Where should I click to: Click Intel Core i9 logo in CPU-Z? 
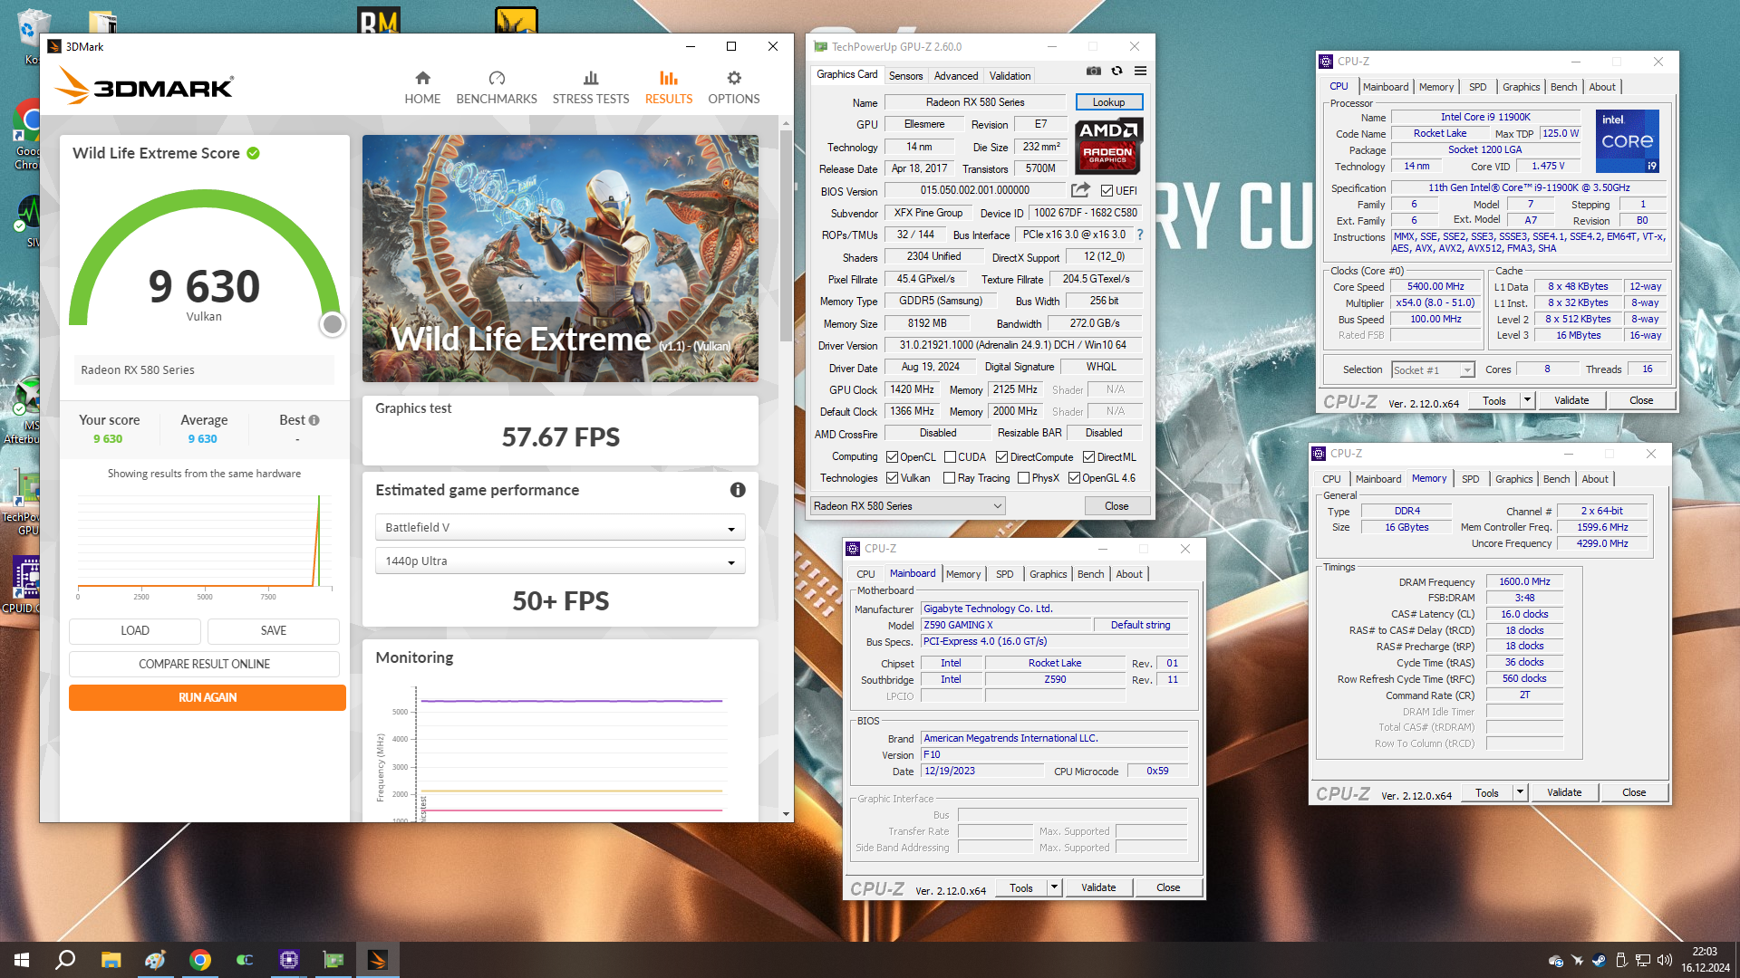point(1627,141)
